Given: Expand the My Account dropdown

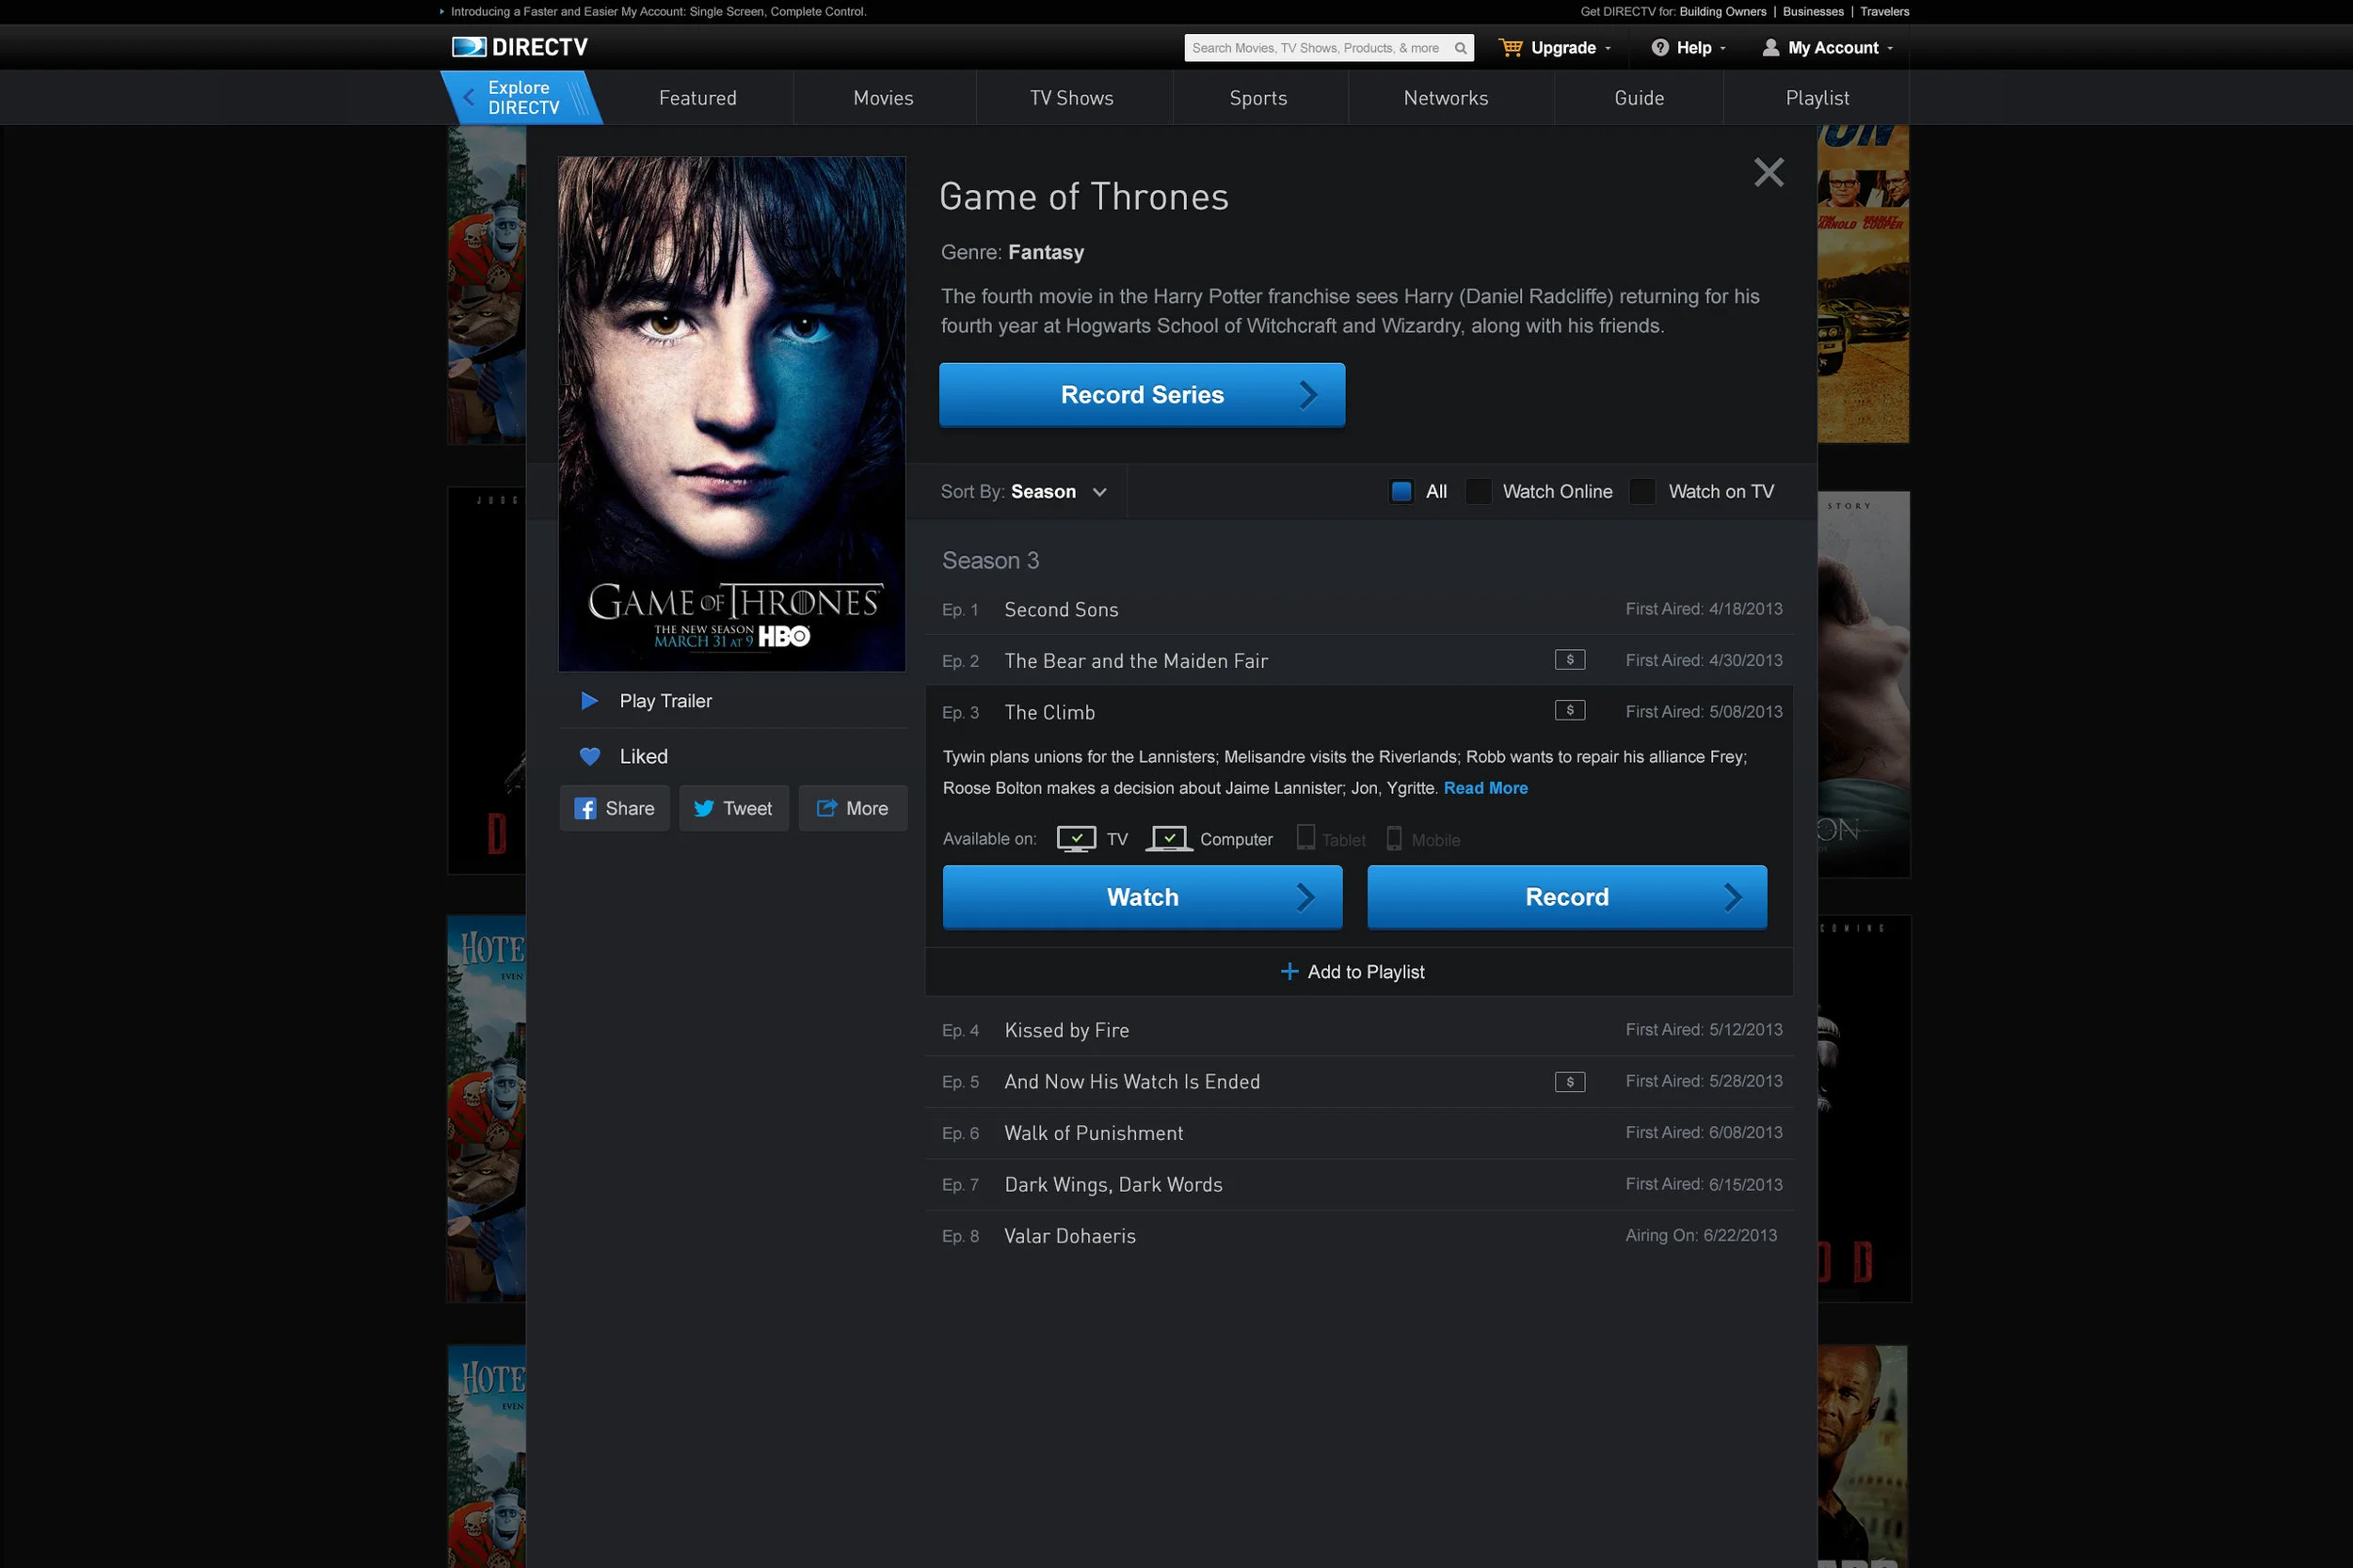Looking at the screenshot, I should [1833, 48].
